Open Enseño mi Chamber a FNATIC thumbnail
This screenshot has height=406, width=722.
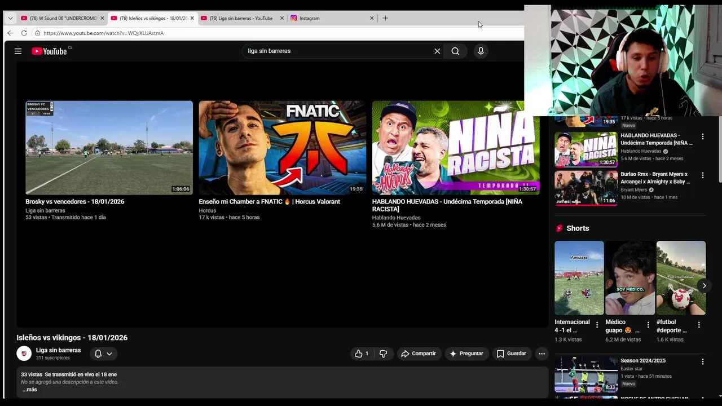tap(282, 148)
